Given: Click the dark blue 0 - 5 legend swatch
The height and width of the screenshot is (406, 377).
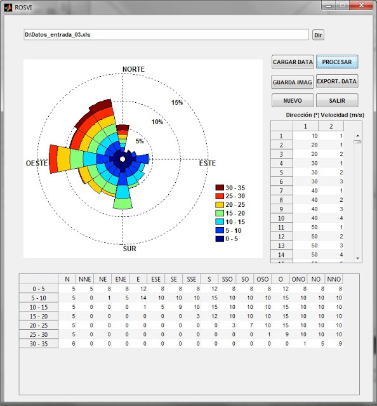Looking at the screenshot, I should coord(220,239).
